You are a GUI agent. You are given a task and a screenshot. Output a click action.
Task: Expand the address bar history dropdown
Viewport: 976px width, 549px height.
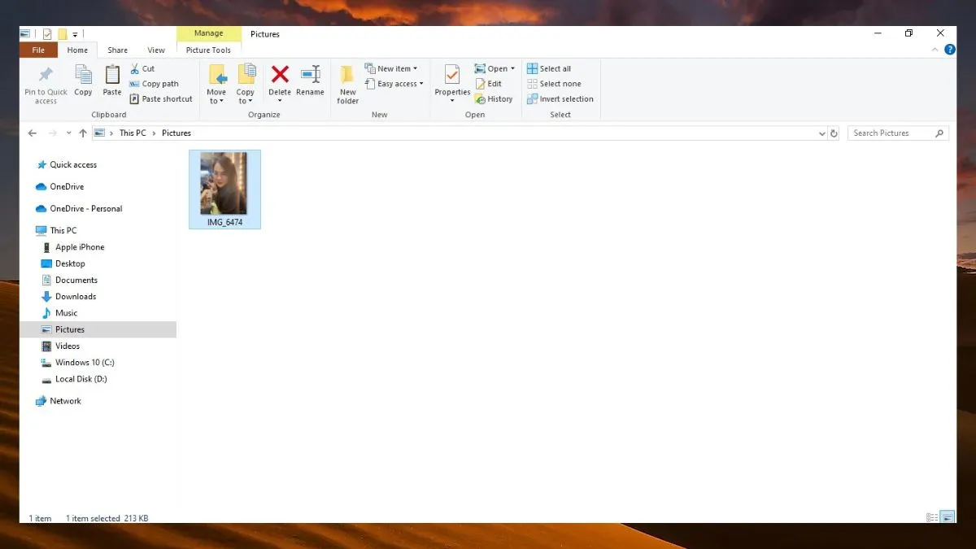pos(821,133)
